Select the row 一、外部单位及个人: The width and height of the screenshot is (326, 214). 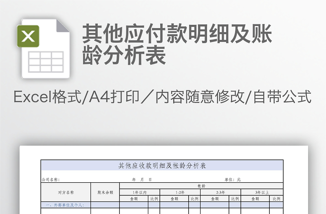[x=162, y=205]
